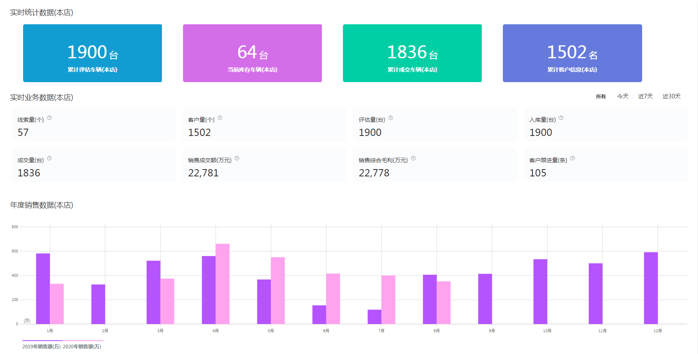This screenshot has width=698, height=354.
Task: Click the 2019 sales bar for 6月
Action: [x=319, y=315]
